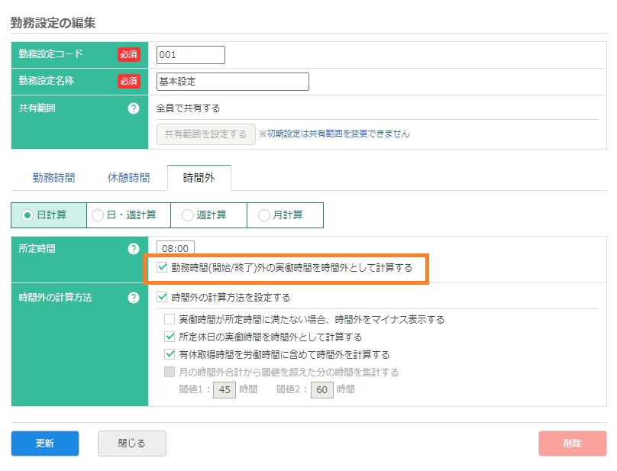
Task: Close the form with 閉じる button
Action: pyautogui.click(x=131, y=443)
